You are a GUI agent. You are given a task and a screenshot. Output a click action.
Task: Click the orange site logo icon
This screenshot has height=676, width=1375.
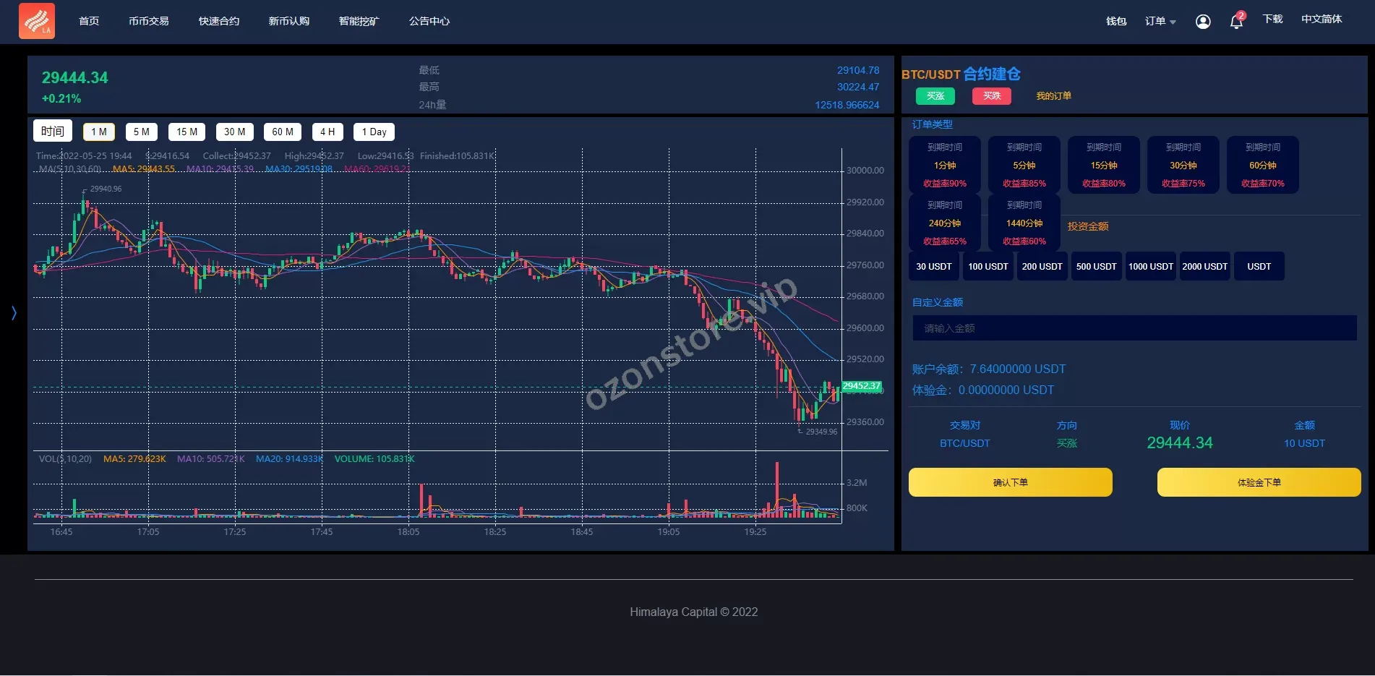click(37, 21)
